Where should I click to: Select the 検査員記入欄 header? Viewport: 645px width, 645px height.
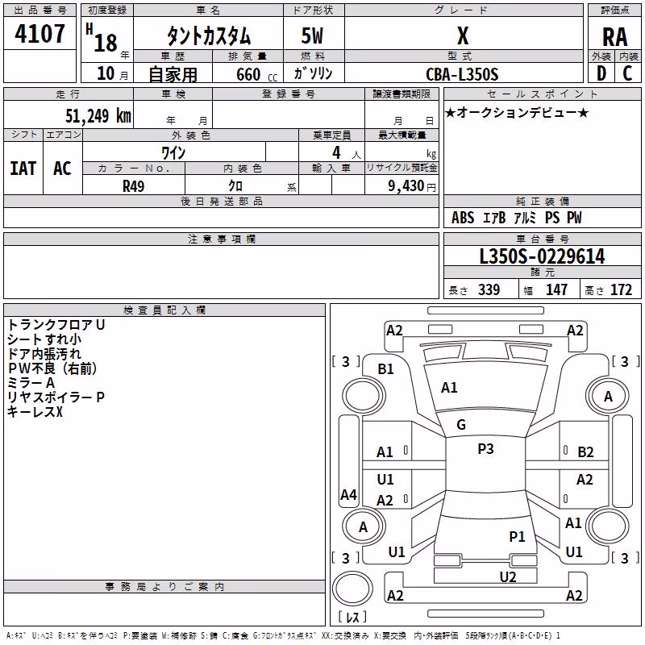pos(164,310)
